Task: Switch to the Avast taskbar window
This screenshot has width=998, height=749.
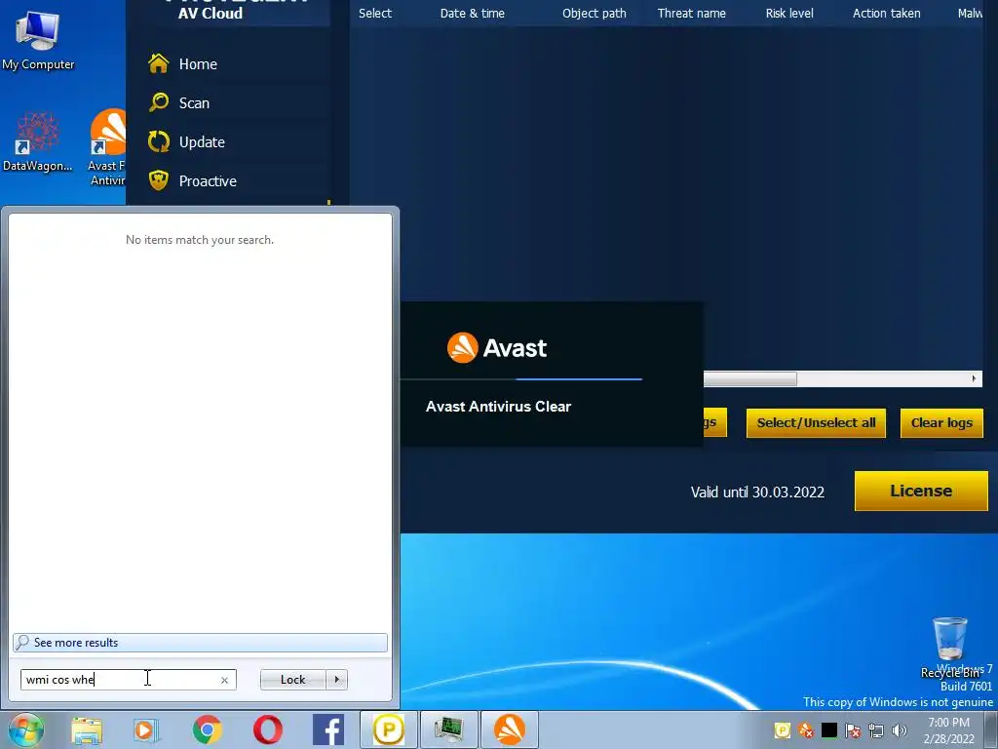Action: point(509,729)
